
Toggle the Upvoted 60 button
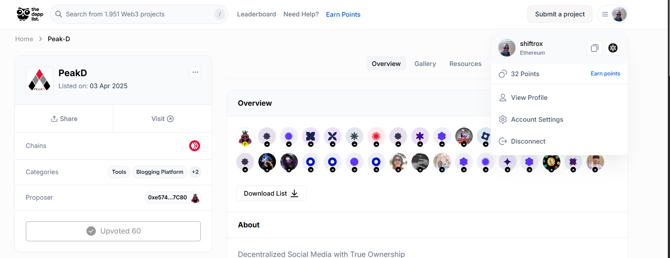pyautogui.click(x=113, y=231)
